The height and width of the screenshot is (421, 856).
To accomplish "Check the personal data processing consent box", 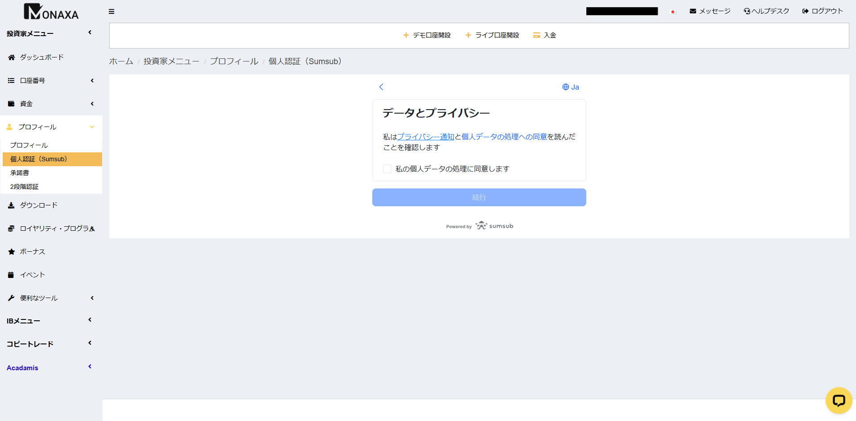I will pyautogui.click(x=387, y=169).
